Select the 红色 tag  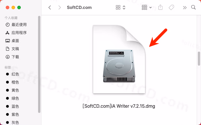click(x=12, y=74)
